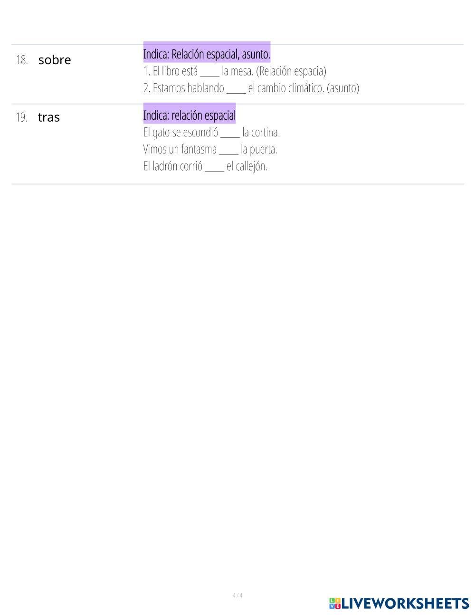Screen dimensions: 475x615
Task: Select the word "sobre" in item 18
Action: click(55, 60)
